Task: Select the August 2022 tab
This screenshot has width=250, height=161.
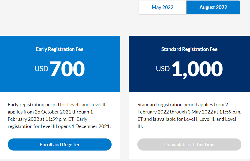Action: click(213, 8)
